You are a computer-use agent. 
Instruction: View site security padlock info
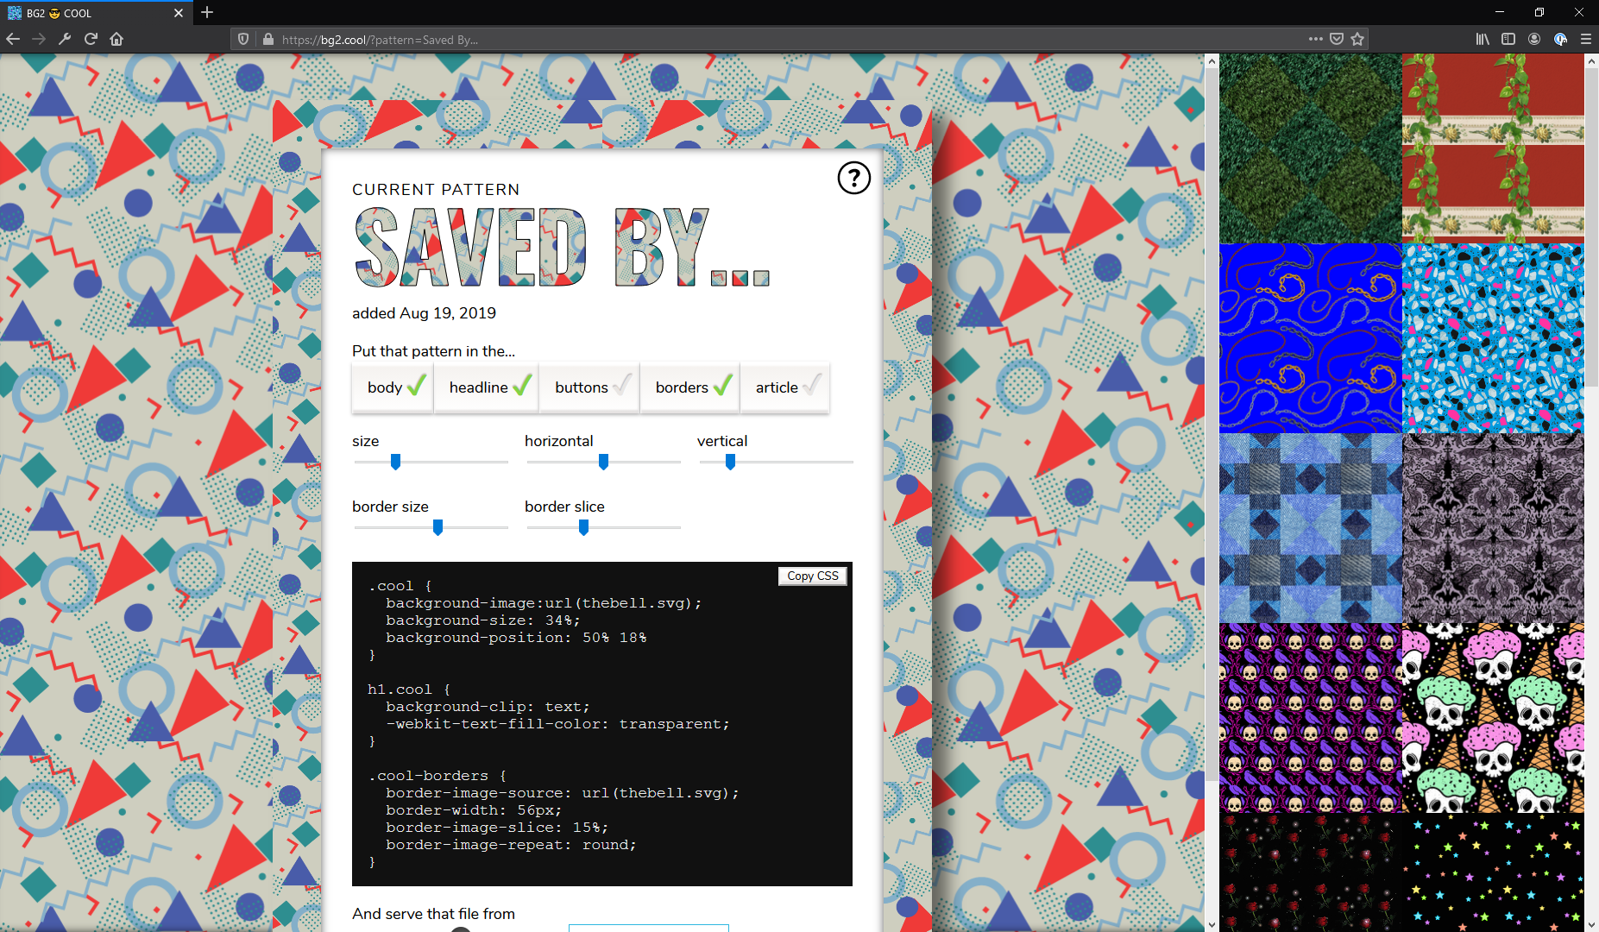click(268, 39)
